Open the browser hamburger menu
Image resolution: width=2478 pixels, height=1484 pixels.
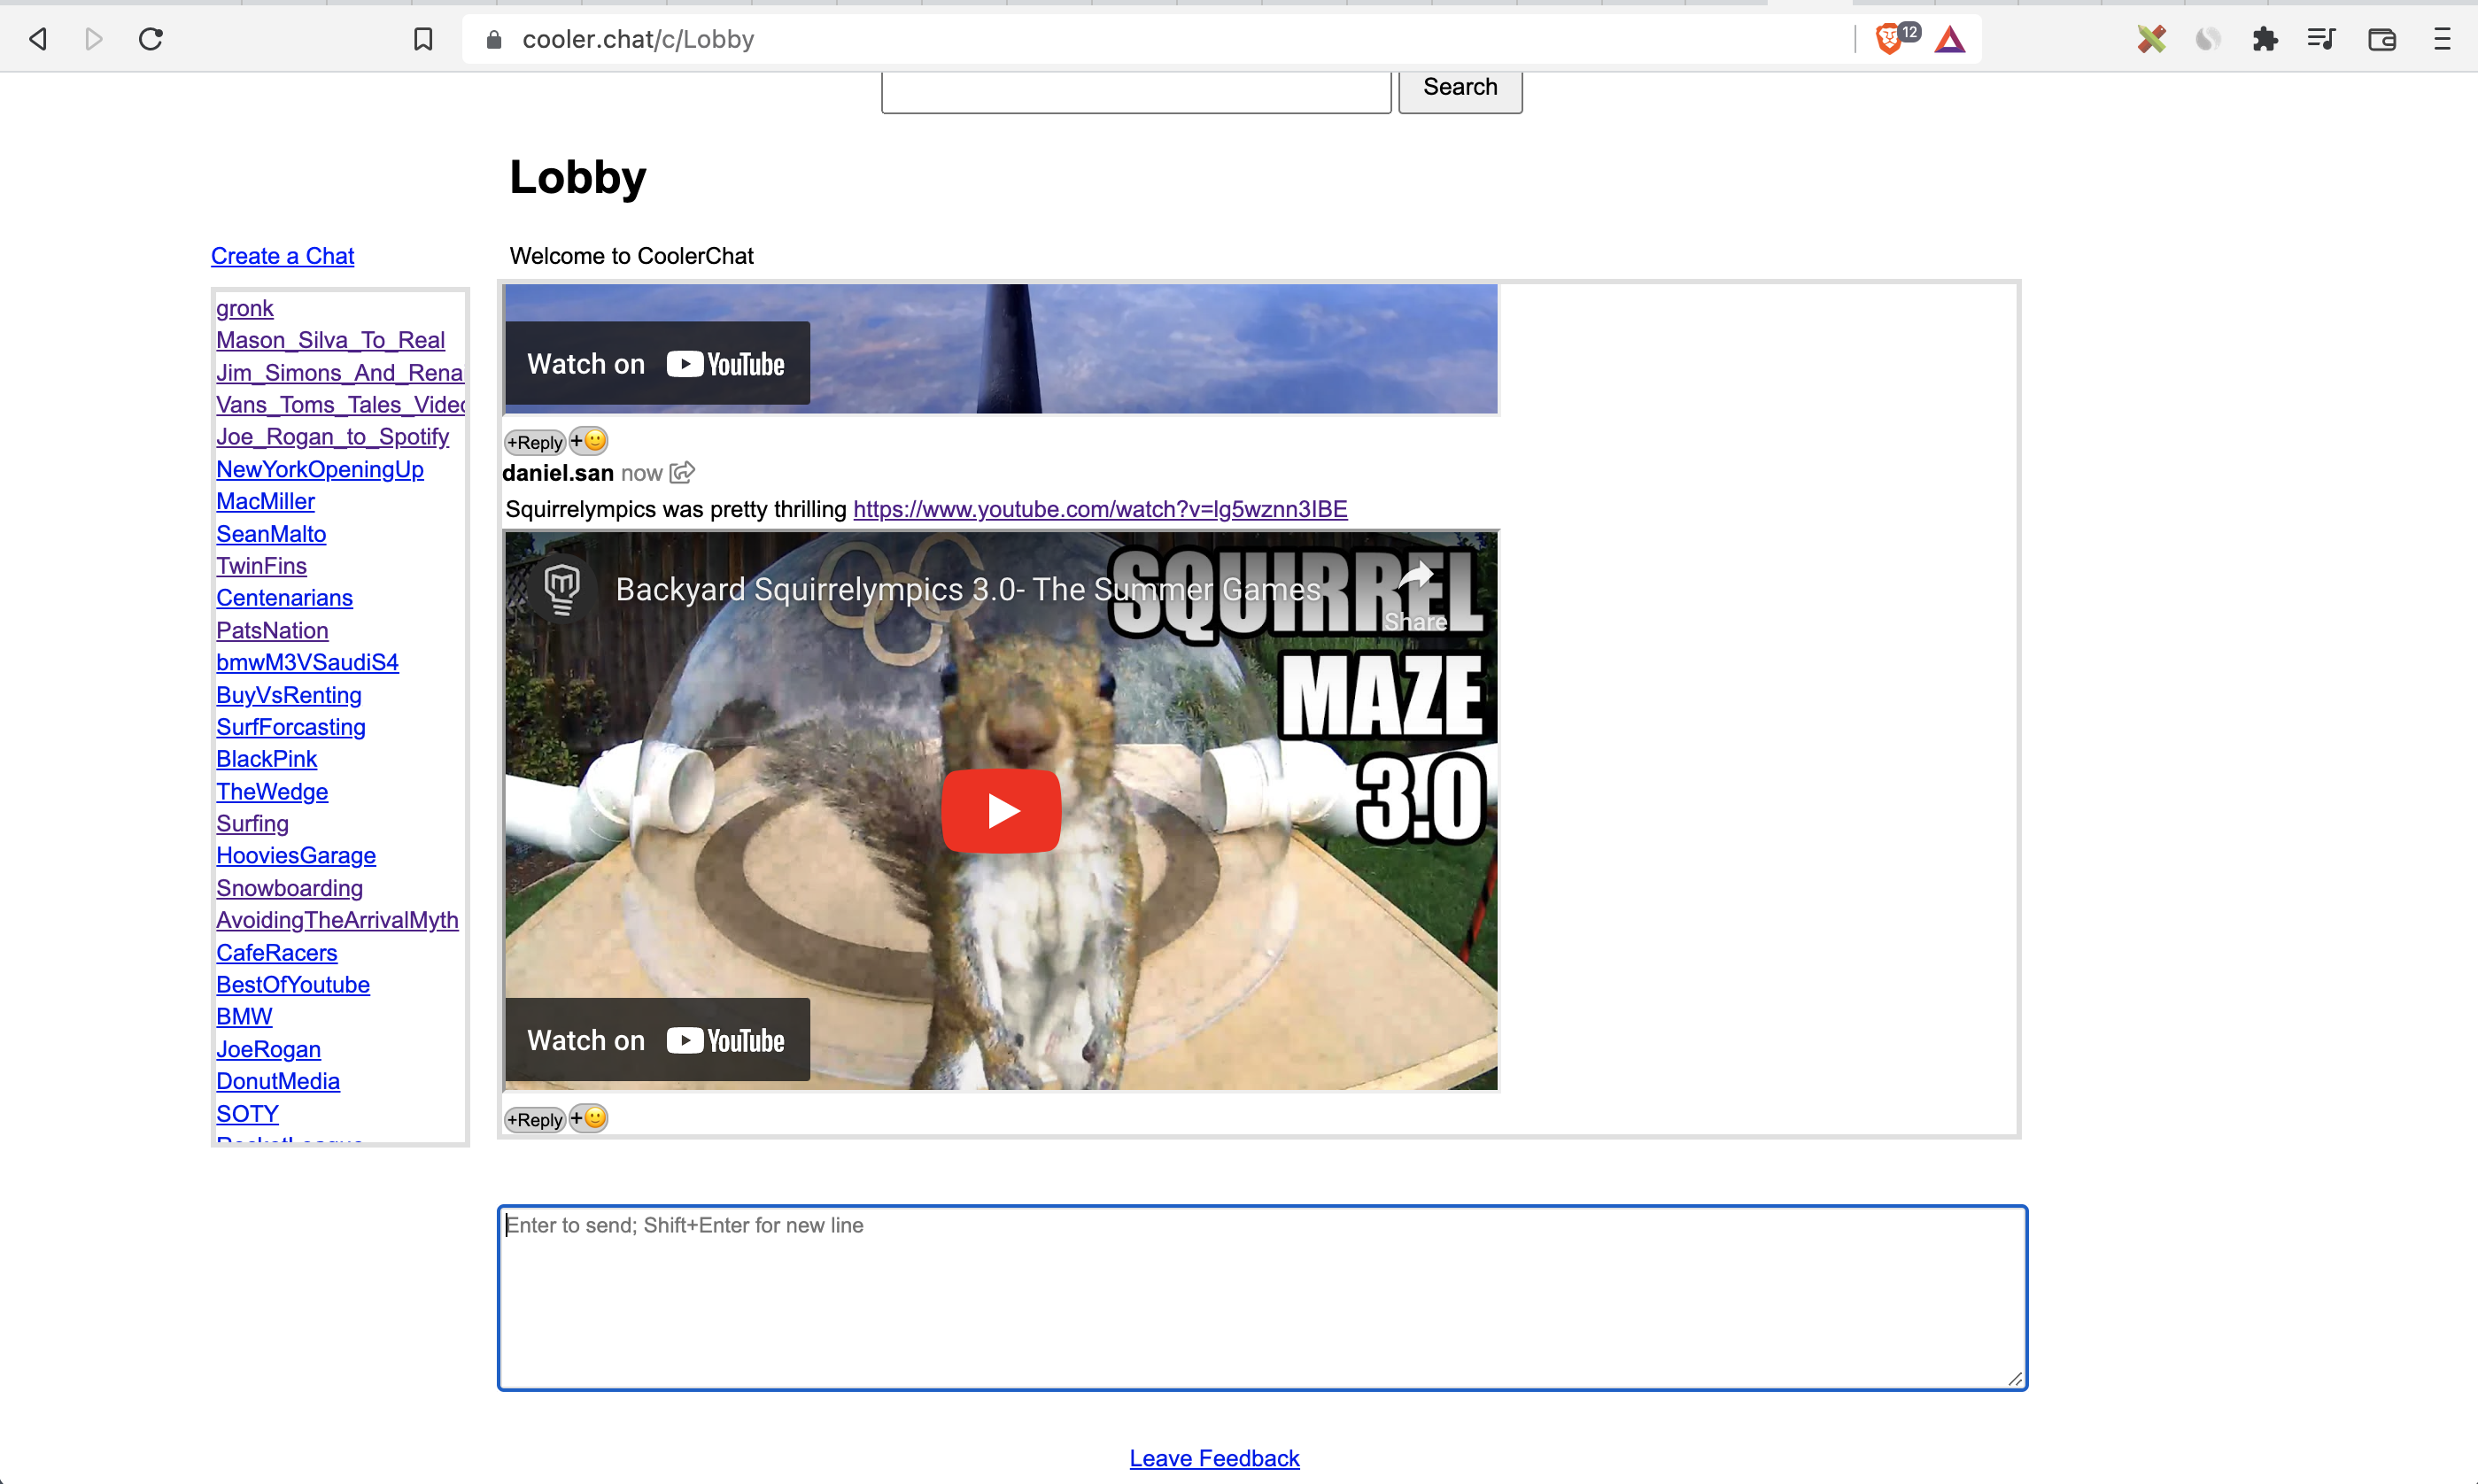tap(2441, 39)
